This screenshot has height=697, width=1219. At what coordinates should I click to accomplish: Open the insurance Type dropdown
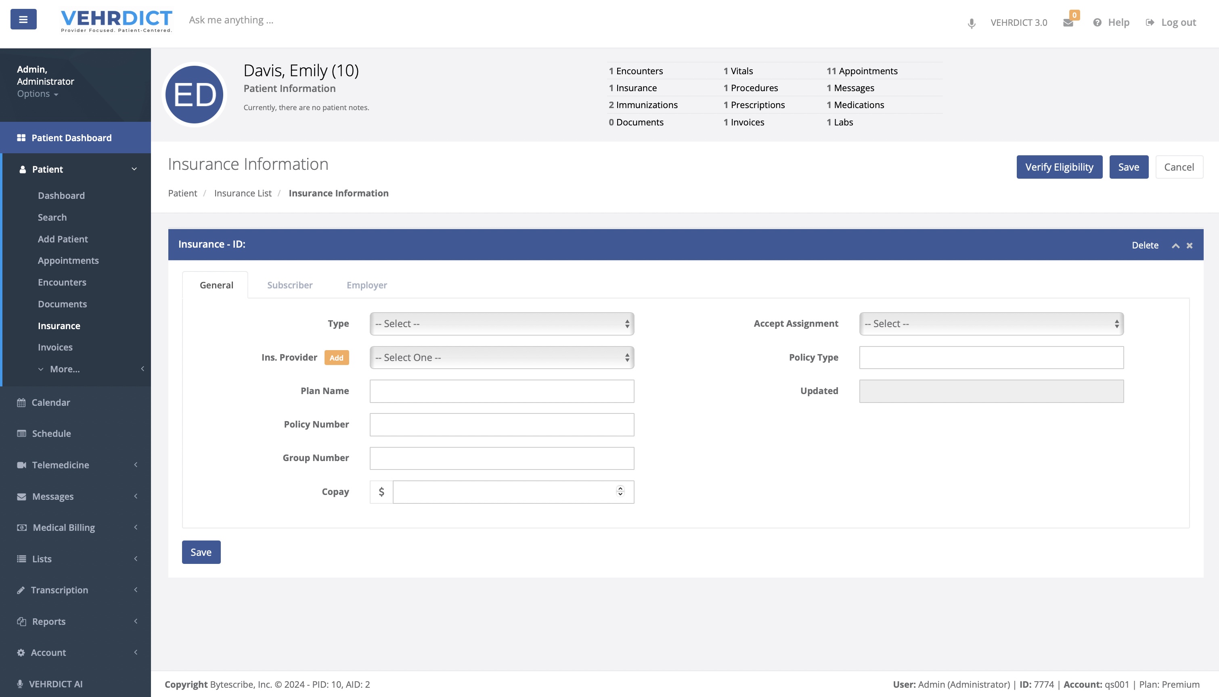click(x=501, y=323)
